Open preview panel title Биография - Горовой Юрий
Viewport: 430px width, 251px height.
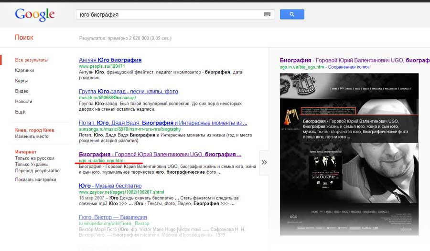click(x=355, y=60)
